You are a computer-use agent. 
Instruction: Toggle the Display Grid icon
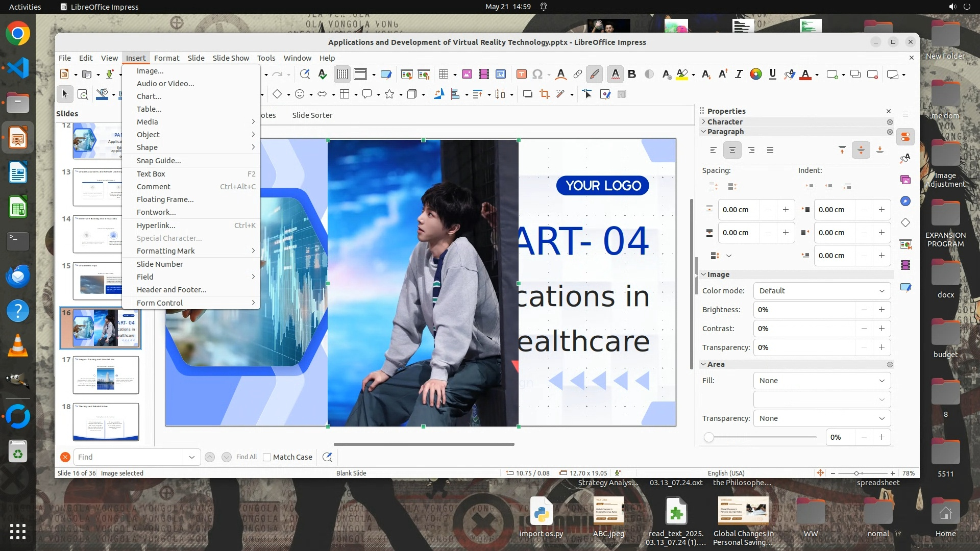[342, 74]
